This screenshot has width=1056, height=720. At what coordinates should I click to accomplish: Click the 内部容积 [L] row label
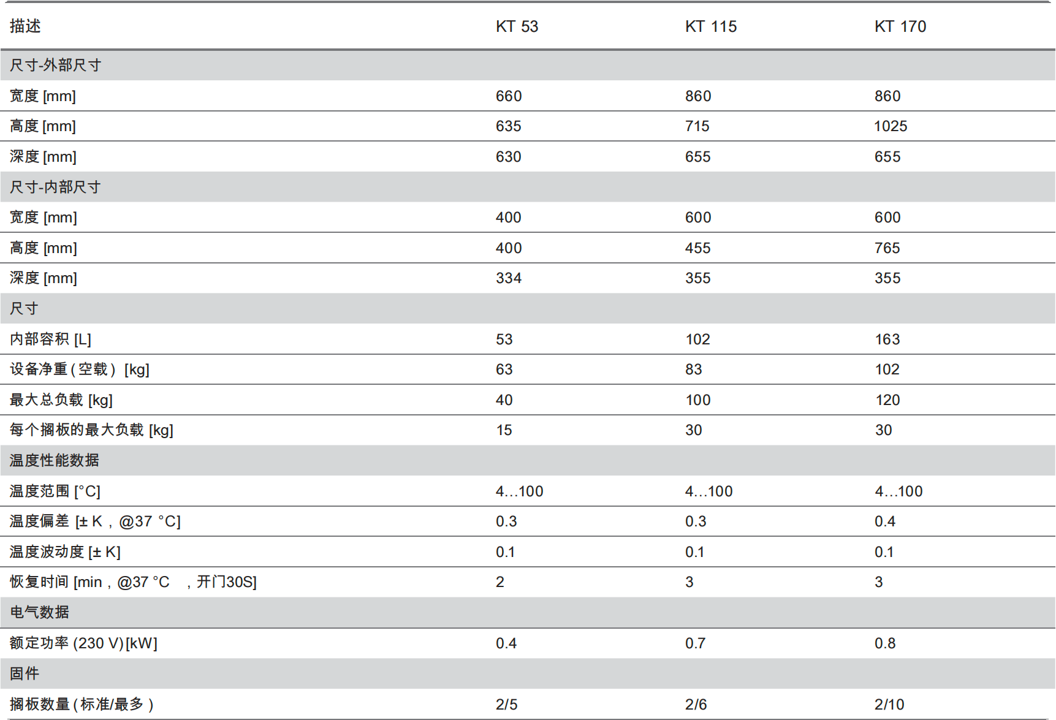point(50,339)
